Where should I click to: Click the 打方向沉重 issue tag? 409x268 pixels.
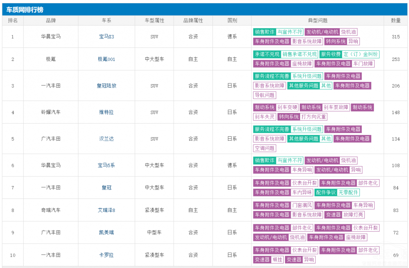tap(314, 117)
